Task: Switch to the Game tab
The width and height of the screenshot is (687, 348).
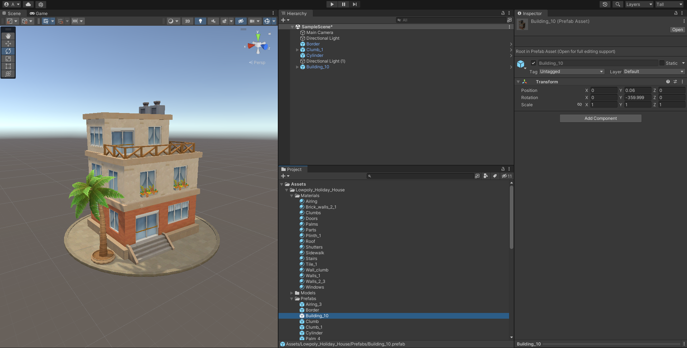Action: pos(39,14)
